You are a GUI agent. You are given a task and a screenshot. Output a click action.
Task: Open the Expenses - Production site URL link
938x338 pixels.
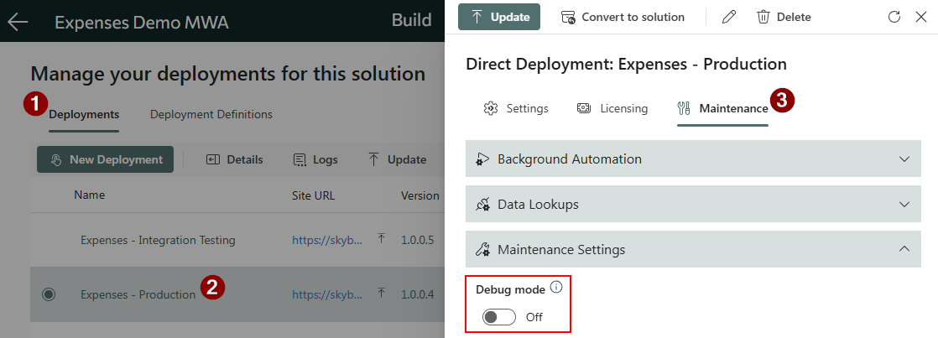pos(327,294)
